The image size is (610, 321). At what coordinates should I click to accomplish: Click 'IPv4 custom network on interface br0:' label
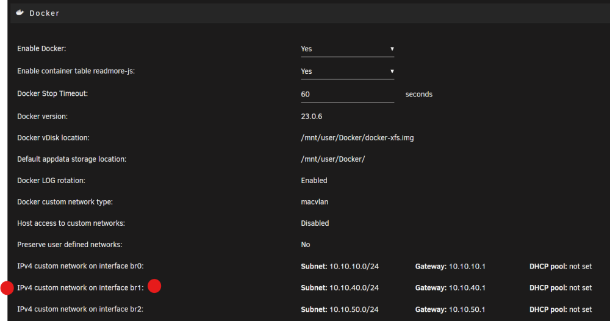pos(81,266)
